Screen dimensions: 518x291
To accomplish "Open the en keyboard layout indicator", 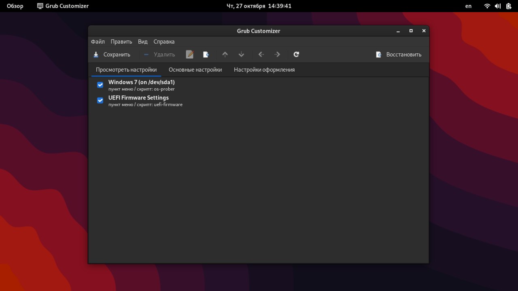I will (468, 6).
